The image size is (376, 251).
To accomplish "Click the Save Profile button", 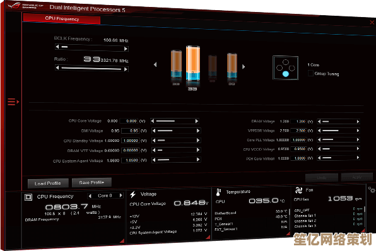I will pyautogui.click(x=91, y=183).
